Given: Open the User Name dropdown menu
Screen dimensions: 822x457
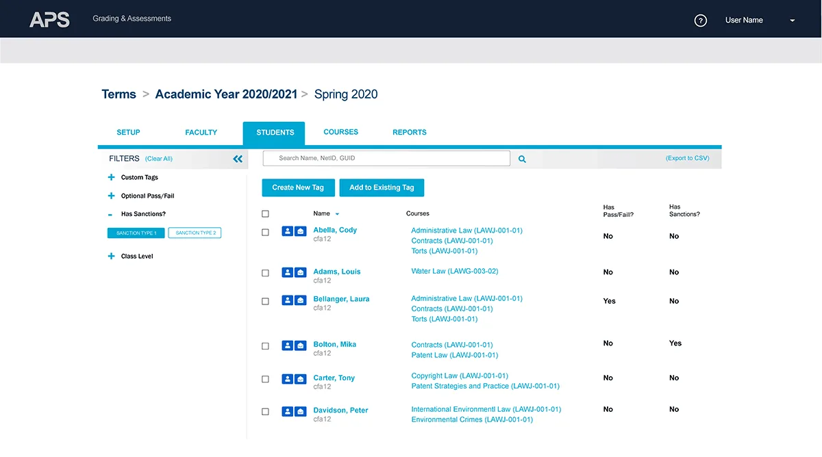Looking at the screenshot, I should [x=792, y=21].
